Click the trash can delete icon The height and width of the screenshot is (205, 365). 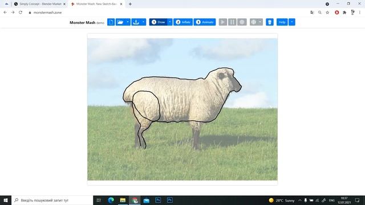(x=270, y=22)
